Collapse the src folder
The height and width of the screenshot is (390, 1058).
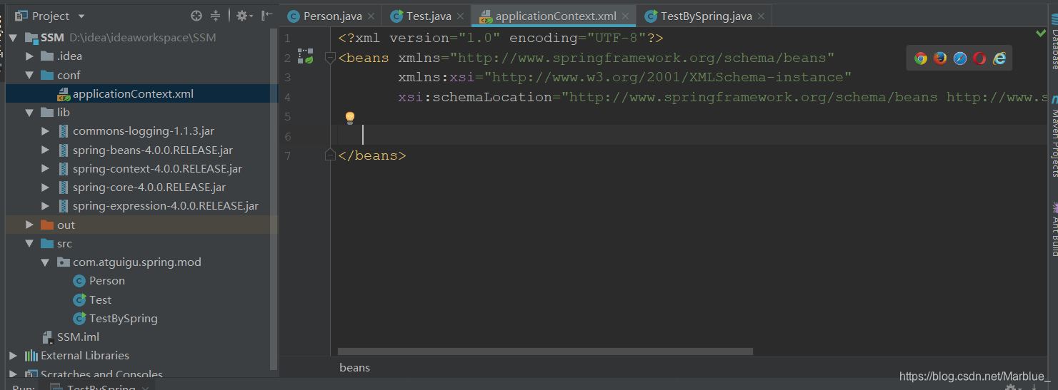coord(29,243)
